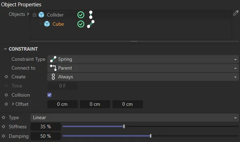Viewport: 240px width, 142px height.
Task: Click the object picker eyedropper icon
Action: pos(236,13)
